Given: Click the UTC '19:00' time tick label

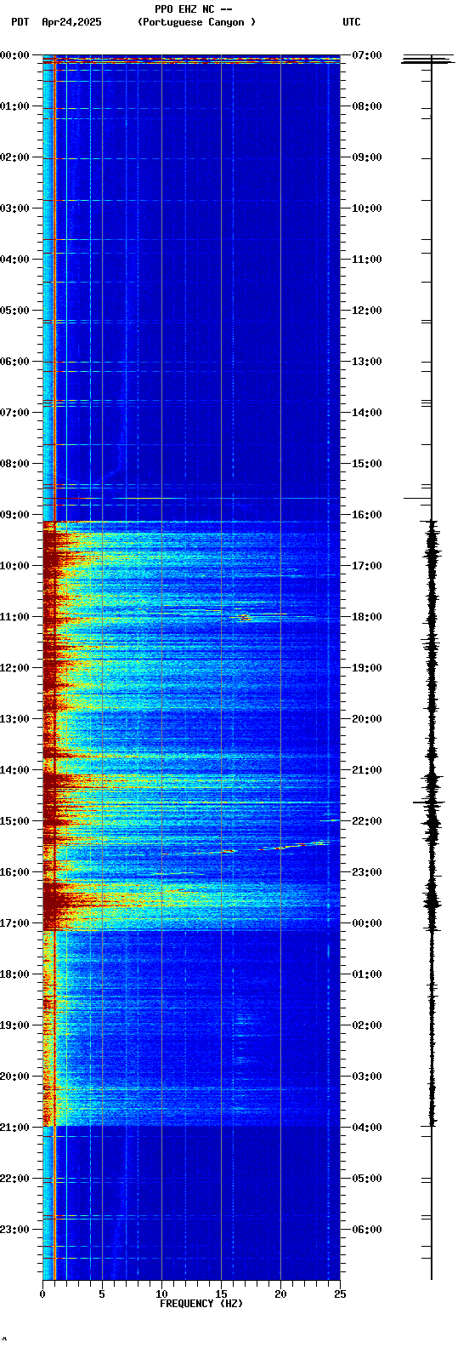Looking at the screenshot, I should click(367, 668).
